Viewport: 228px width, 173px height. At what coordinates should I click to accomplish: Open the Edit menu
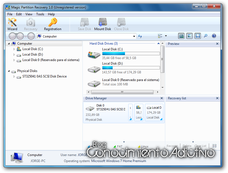pyautogui.click(x=19, y=14)
